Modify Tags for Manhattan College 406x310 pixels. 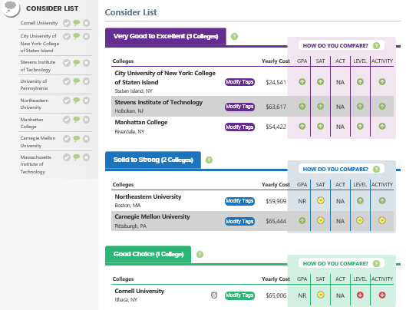pos(239,127)
